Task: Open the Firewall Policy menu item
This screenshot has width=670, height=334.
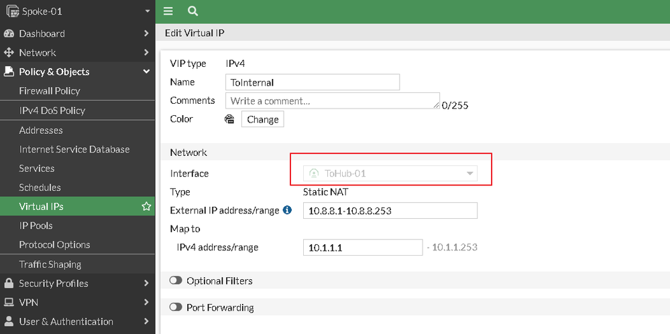Action: (x=50, y=91)
